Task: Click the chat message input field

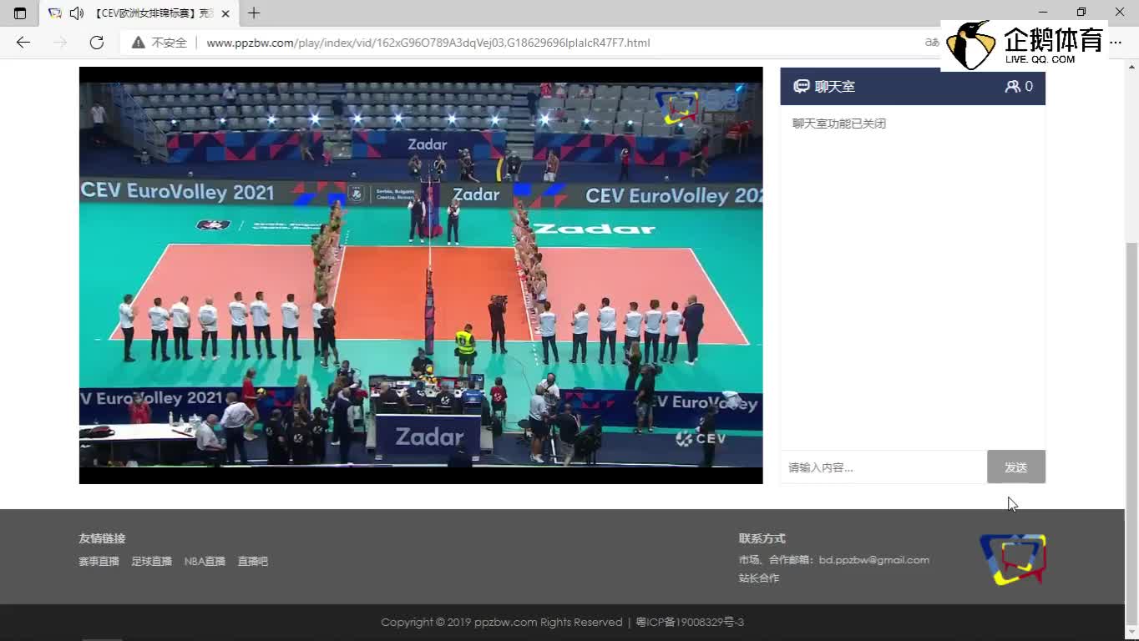Action: coord(883,467)
